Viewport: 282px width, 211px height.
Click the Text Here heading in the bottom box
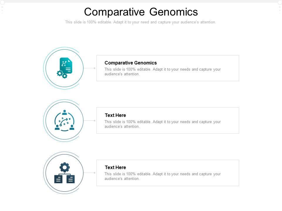(115, 167)
